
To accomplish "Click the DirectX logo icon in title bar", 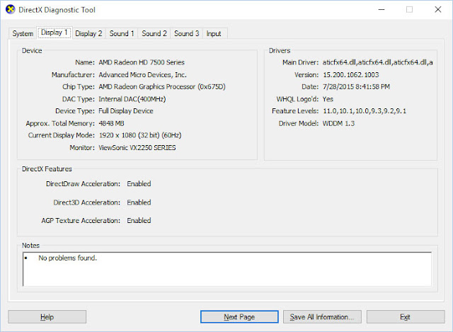I will click(11, 9).
